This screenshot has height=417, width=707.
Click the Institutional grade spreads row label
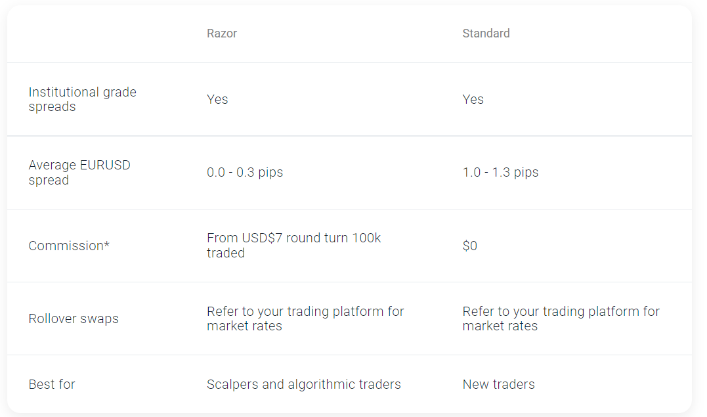pos(82,99)
